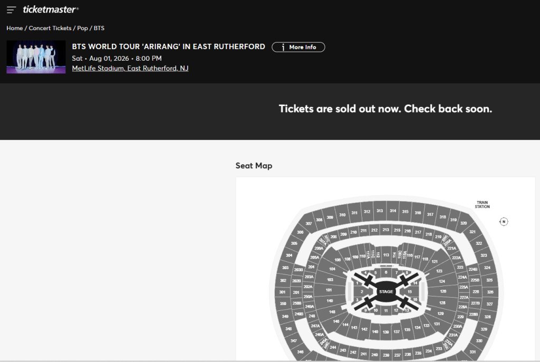Screen dimensions: 540x362
Task: Click the north compass icon on map
Action: point(504,222)
